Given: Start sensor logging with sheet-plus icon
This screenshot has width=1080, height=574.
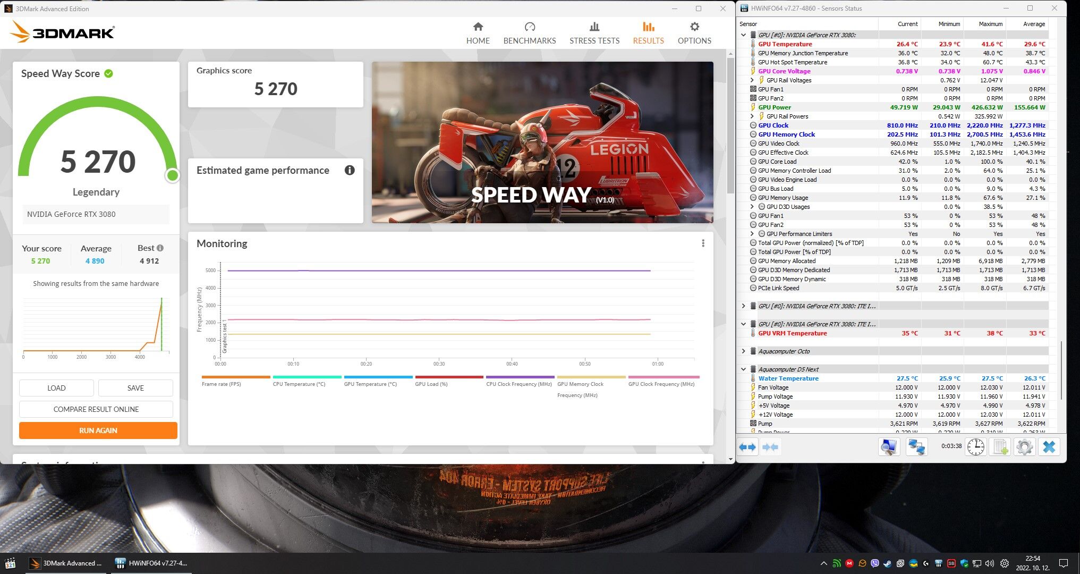Looking at the screenshot, I should 1000,447.
